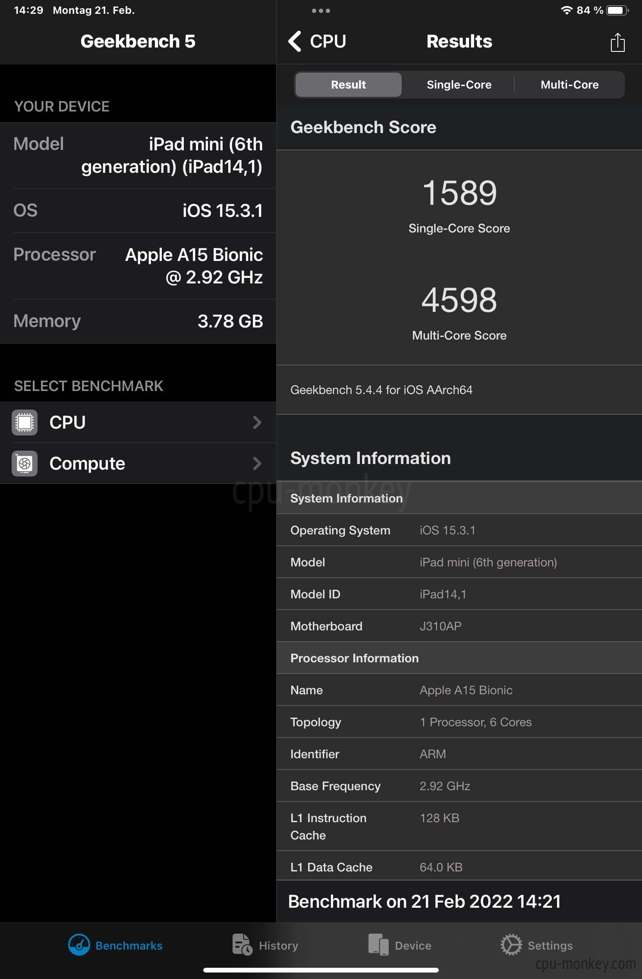
Task: Expand the CPU row chevron
Action: click(257, 423)
